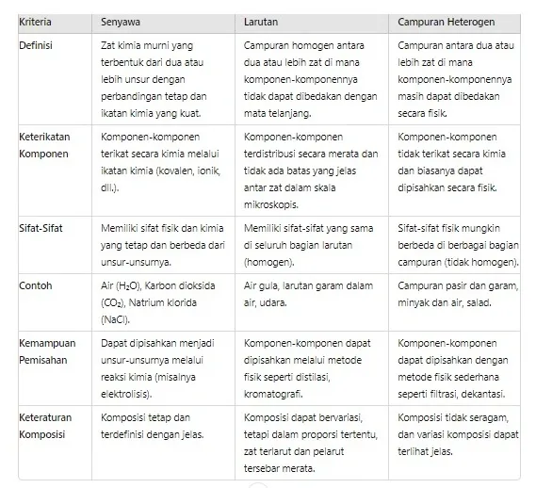The height and width of the screenshot is (488, 536).
Task: Click the cell about kovalen, ionik bonds
Action: 160,162
